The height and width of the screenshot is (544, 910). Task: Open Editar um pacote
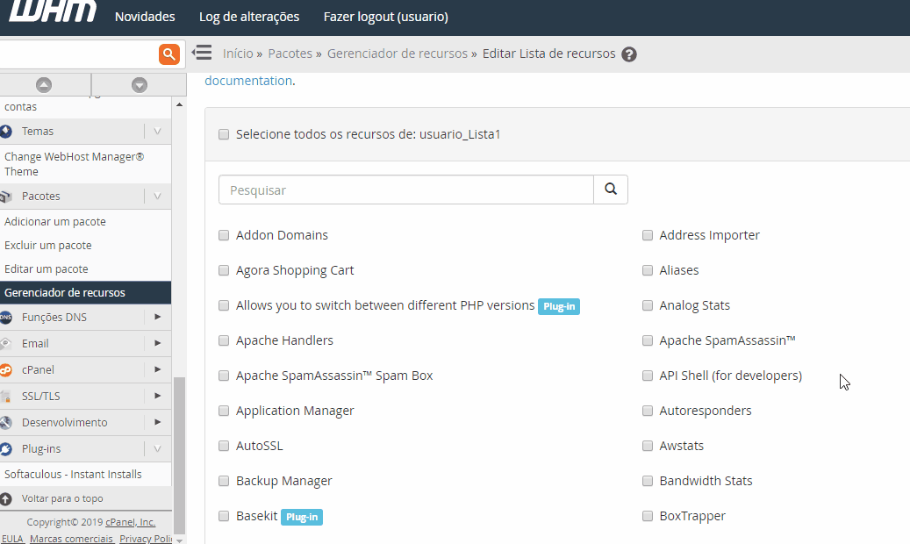pyautogui.click(x=46, y=269)
